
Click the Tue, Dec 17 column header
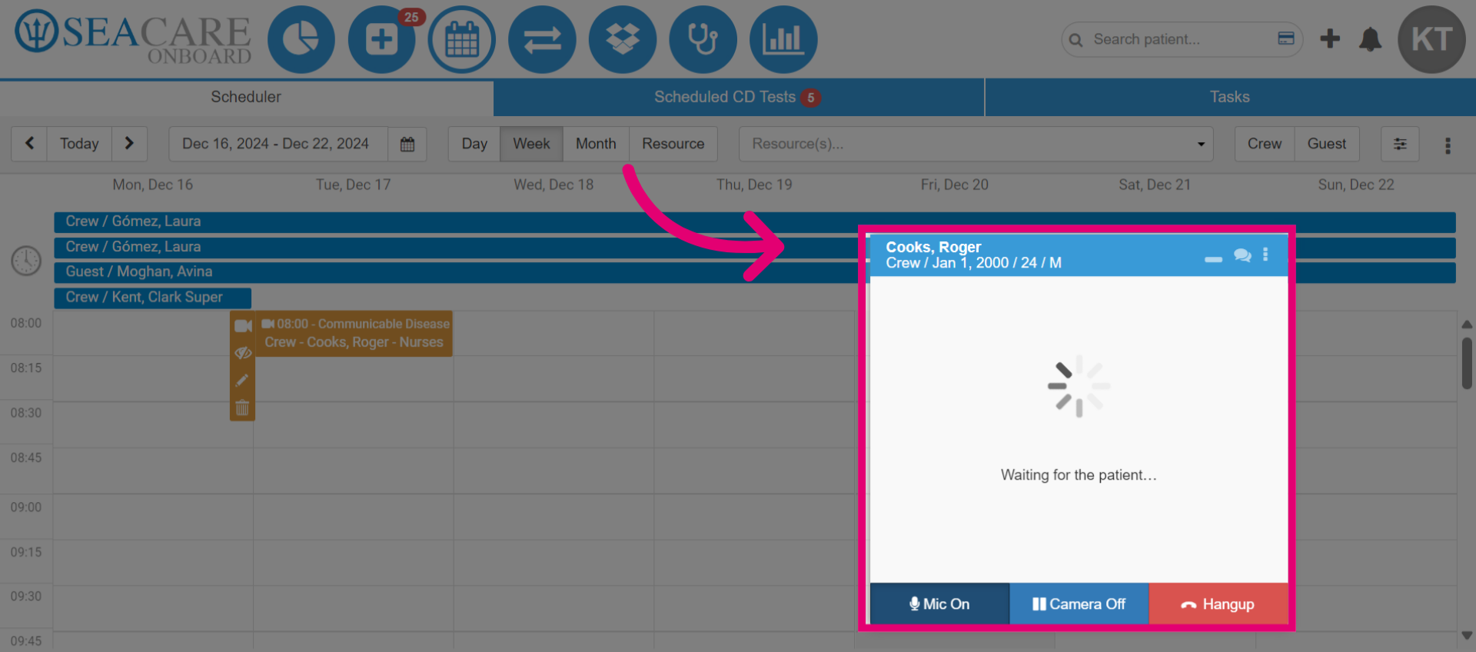(x=354, y=185)
